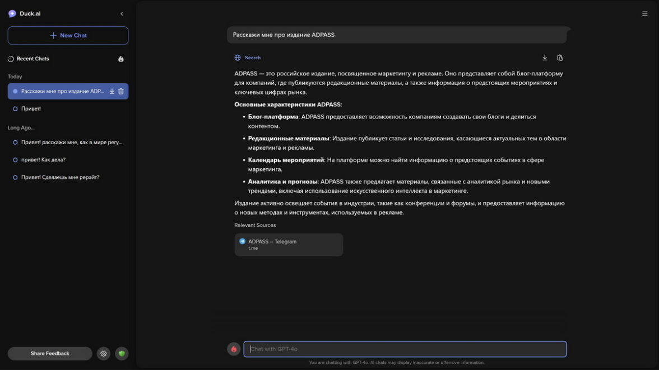Start a New Chat
Viewport: 659px width, 370px height.
click(68, 35)
